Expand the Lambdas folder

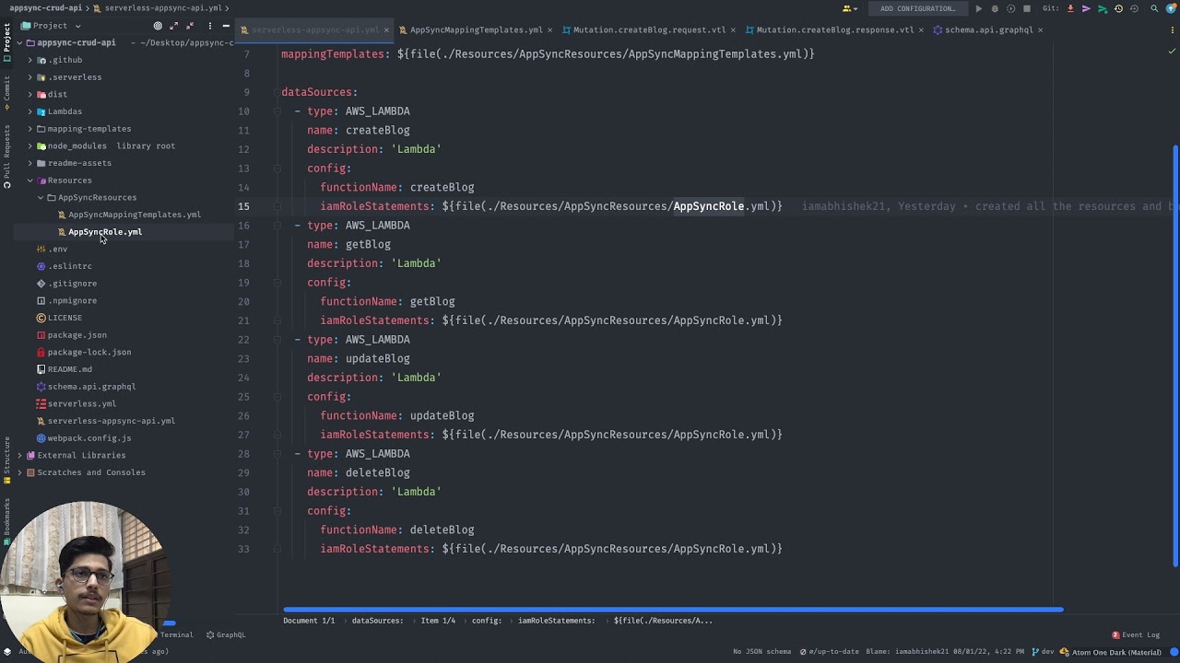tap(30, 111)
